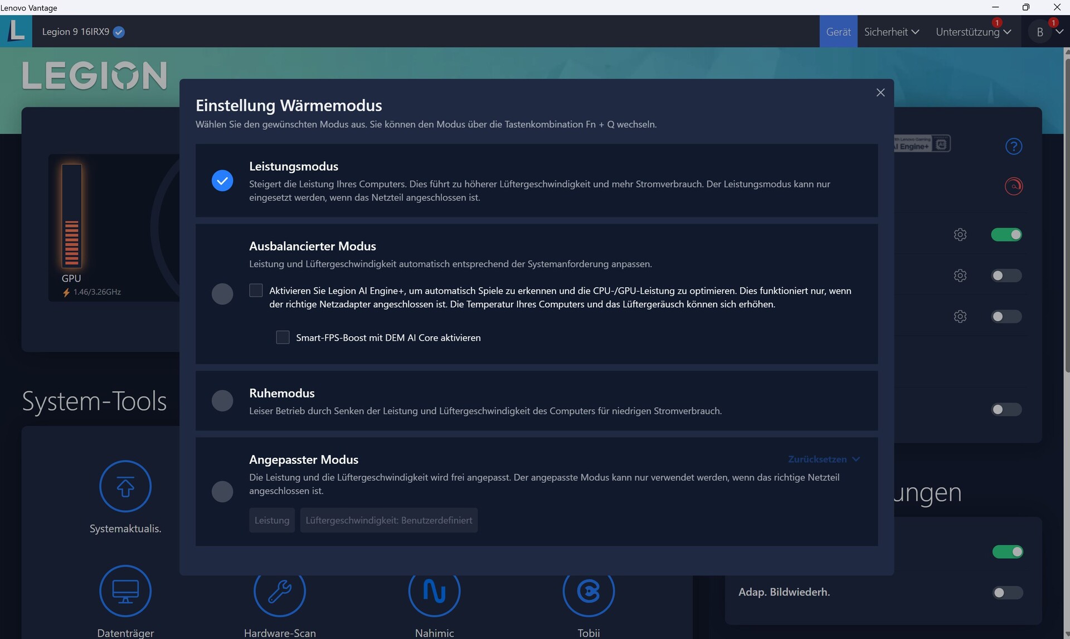This screenshot has width=1070, height=639.
Task: Click the Lüftergeschwindigkeit: Benutzerdefiniert button
Action: click(x=388, y=520)
